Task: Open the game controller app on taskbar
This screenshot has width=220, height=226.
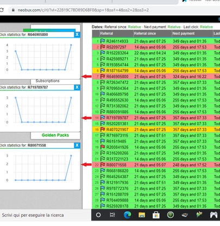Action: click(x=213, y=215)
